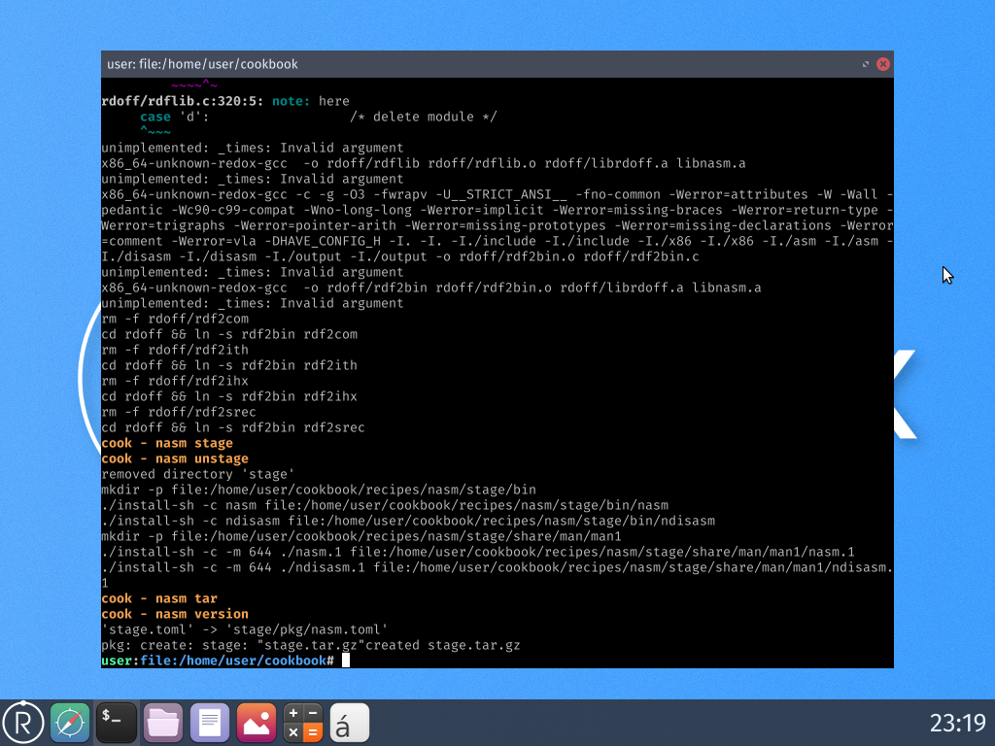This screenshot has height=746, width=995.
Task: Close the cookbook terminal window
Action: tap(882, 64)
